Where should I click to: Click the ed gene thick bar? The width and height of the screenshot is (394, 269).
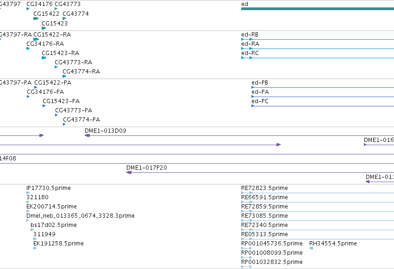click(318, 9)
